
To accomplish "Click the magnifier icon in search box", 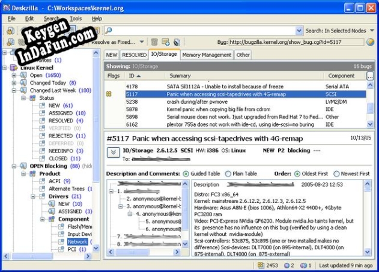I will coord(109,31).
